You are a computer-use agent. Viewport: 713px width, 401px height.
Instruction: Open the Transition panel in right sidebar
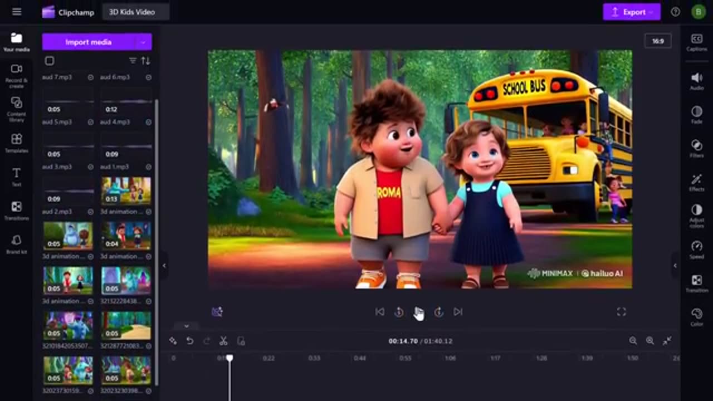(x=696, y=283)
